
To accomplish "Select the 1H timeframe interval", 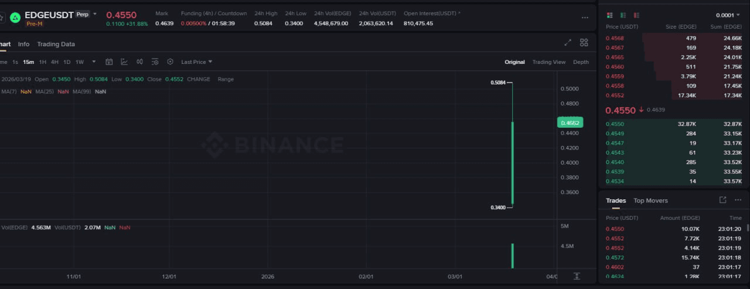I will coord(43,62).
